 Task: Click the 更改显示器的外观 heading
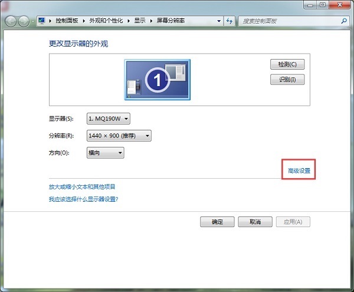(x=78, y=44)
